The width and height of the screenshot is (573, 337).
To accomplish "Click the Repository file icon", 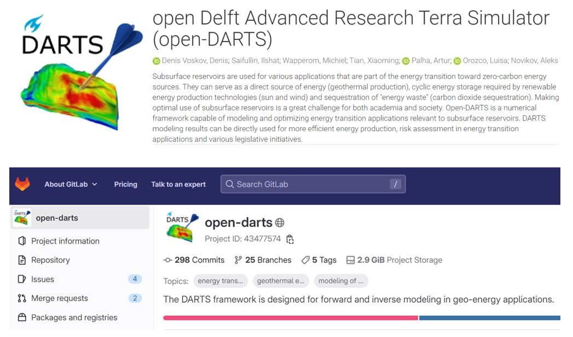I will pyautogui.click(x=22, y=260).
